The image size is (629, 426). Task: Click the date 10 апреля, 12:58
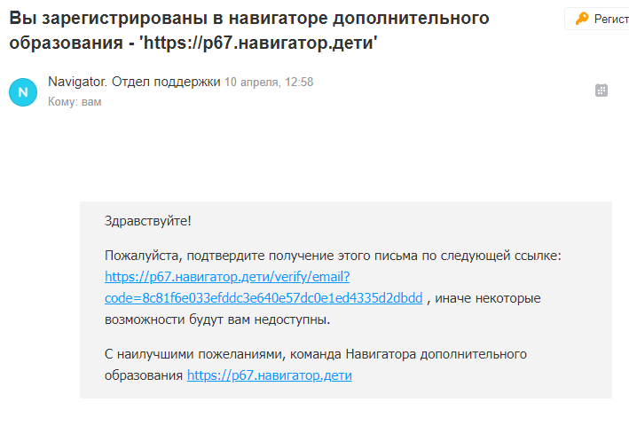click(269, 83)
